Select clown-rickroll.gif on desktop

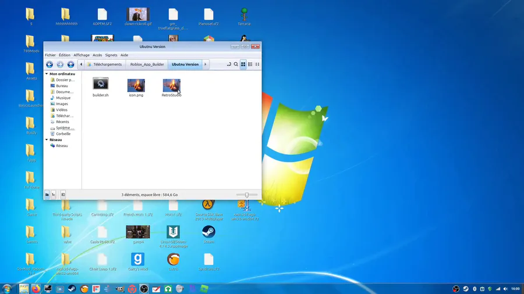point(138,17)
